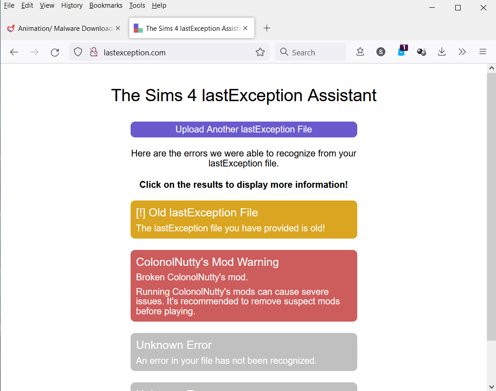Expand the Old lastException File result
Image resolution: width=496 pixels, height=391 pixels.
[244, 220]
